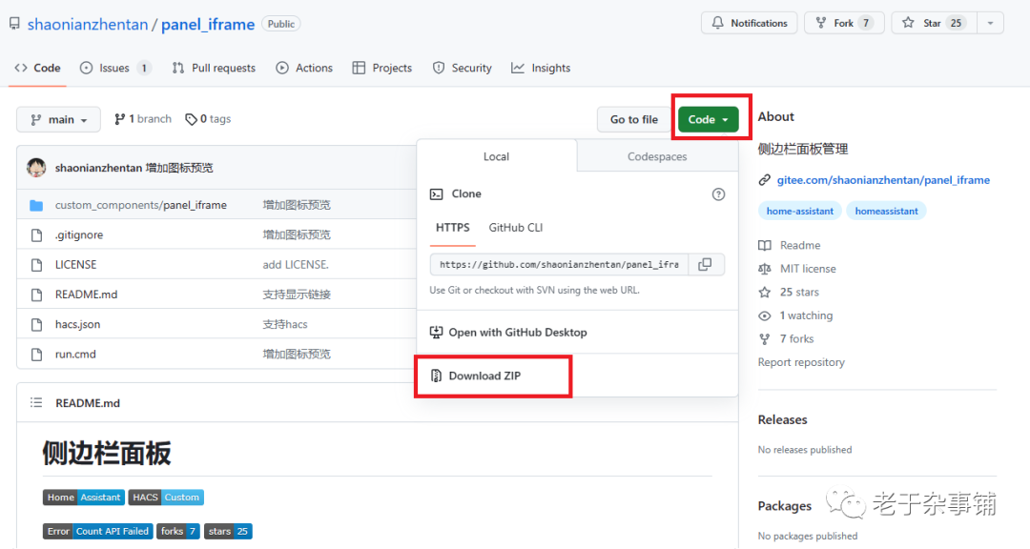
Task: Copy clone URL with the copy icon
Action: click(x=706, y=265)
